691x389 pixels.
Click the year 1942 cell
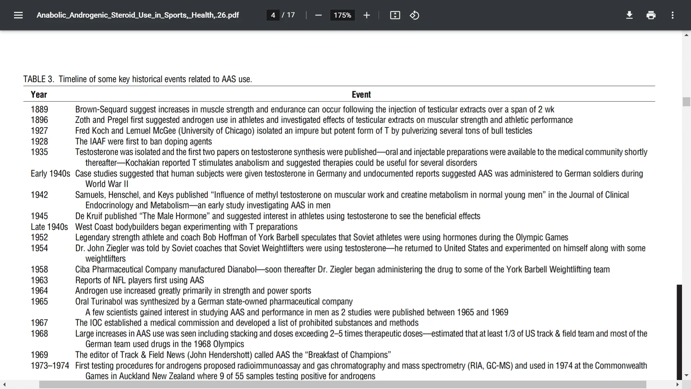[x=39, y=195]
